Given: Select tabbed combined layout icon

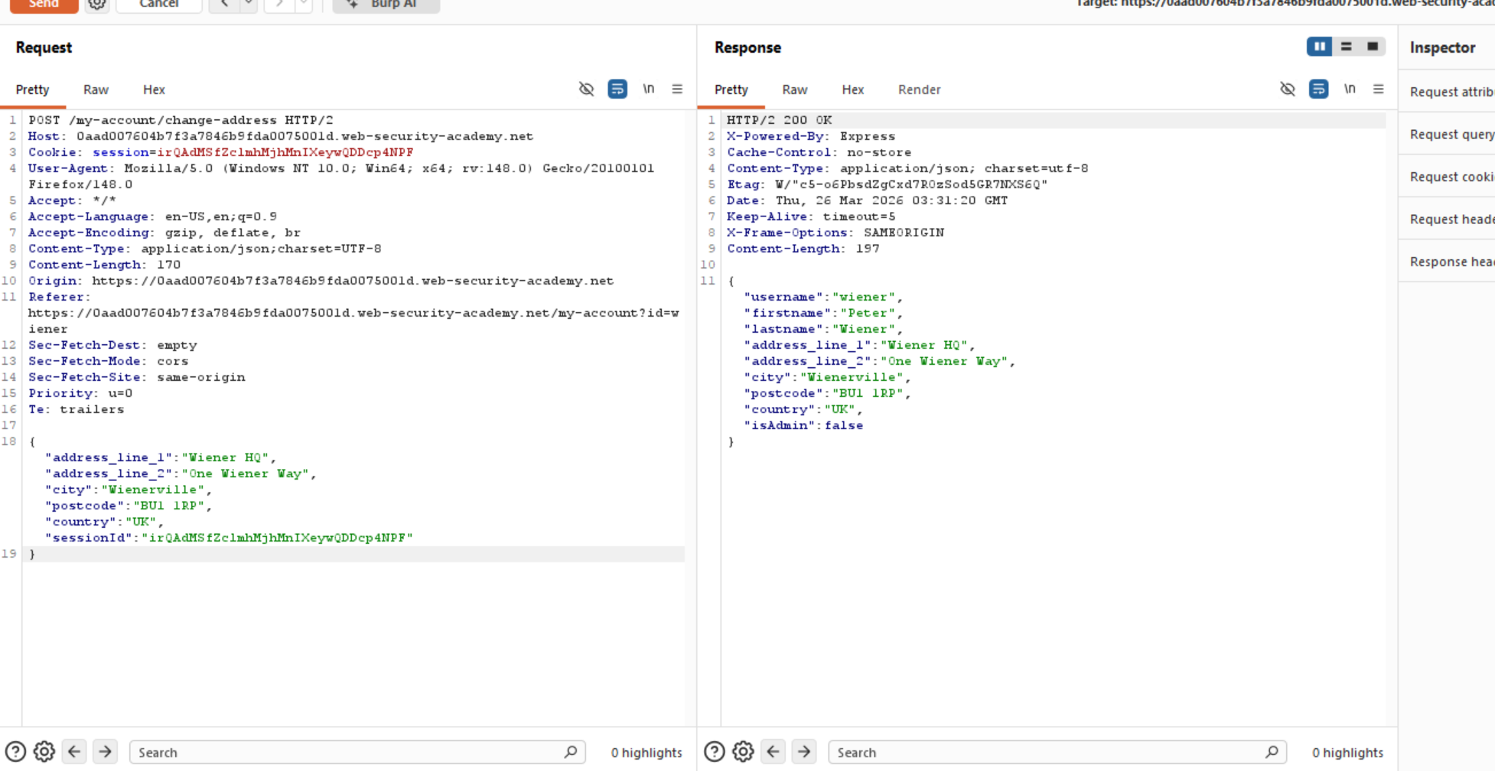Looking at the screenshot, I should pyautogui.click(x=1373, y=47).
